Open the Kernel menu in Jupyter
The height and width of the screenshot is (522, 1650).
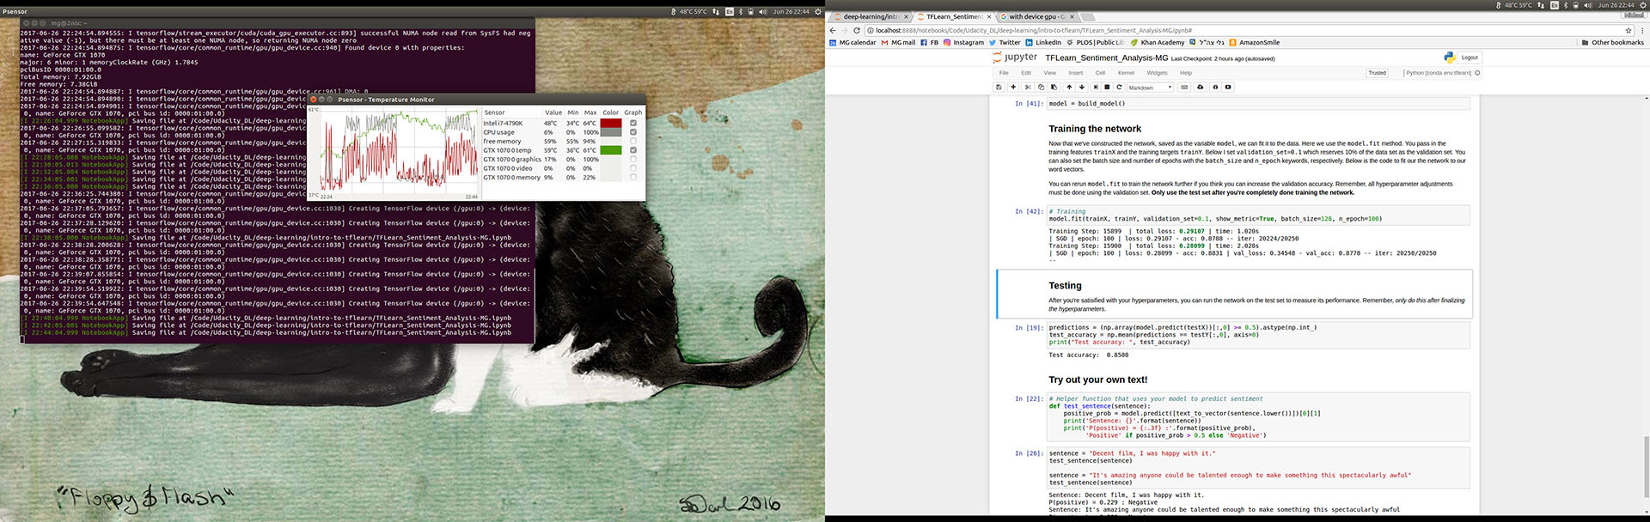1126,73
